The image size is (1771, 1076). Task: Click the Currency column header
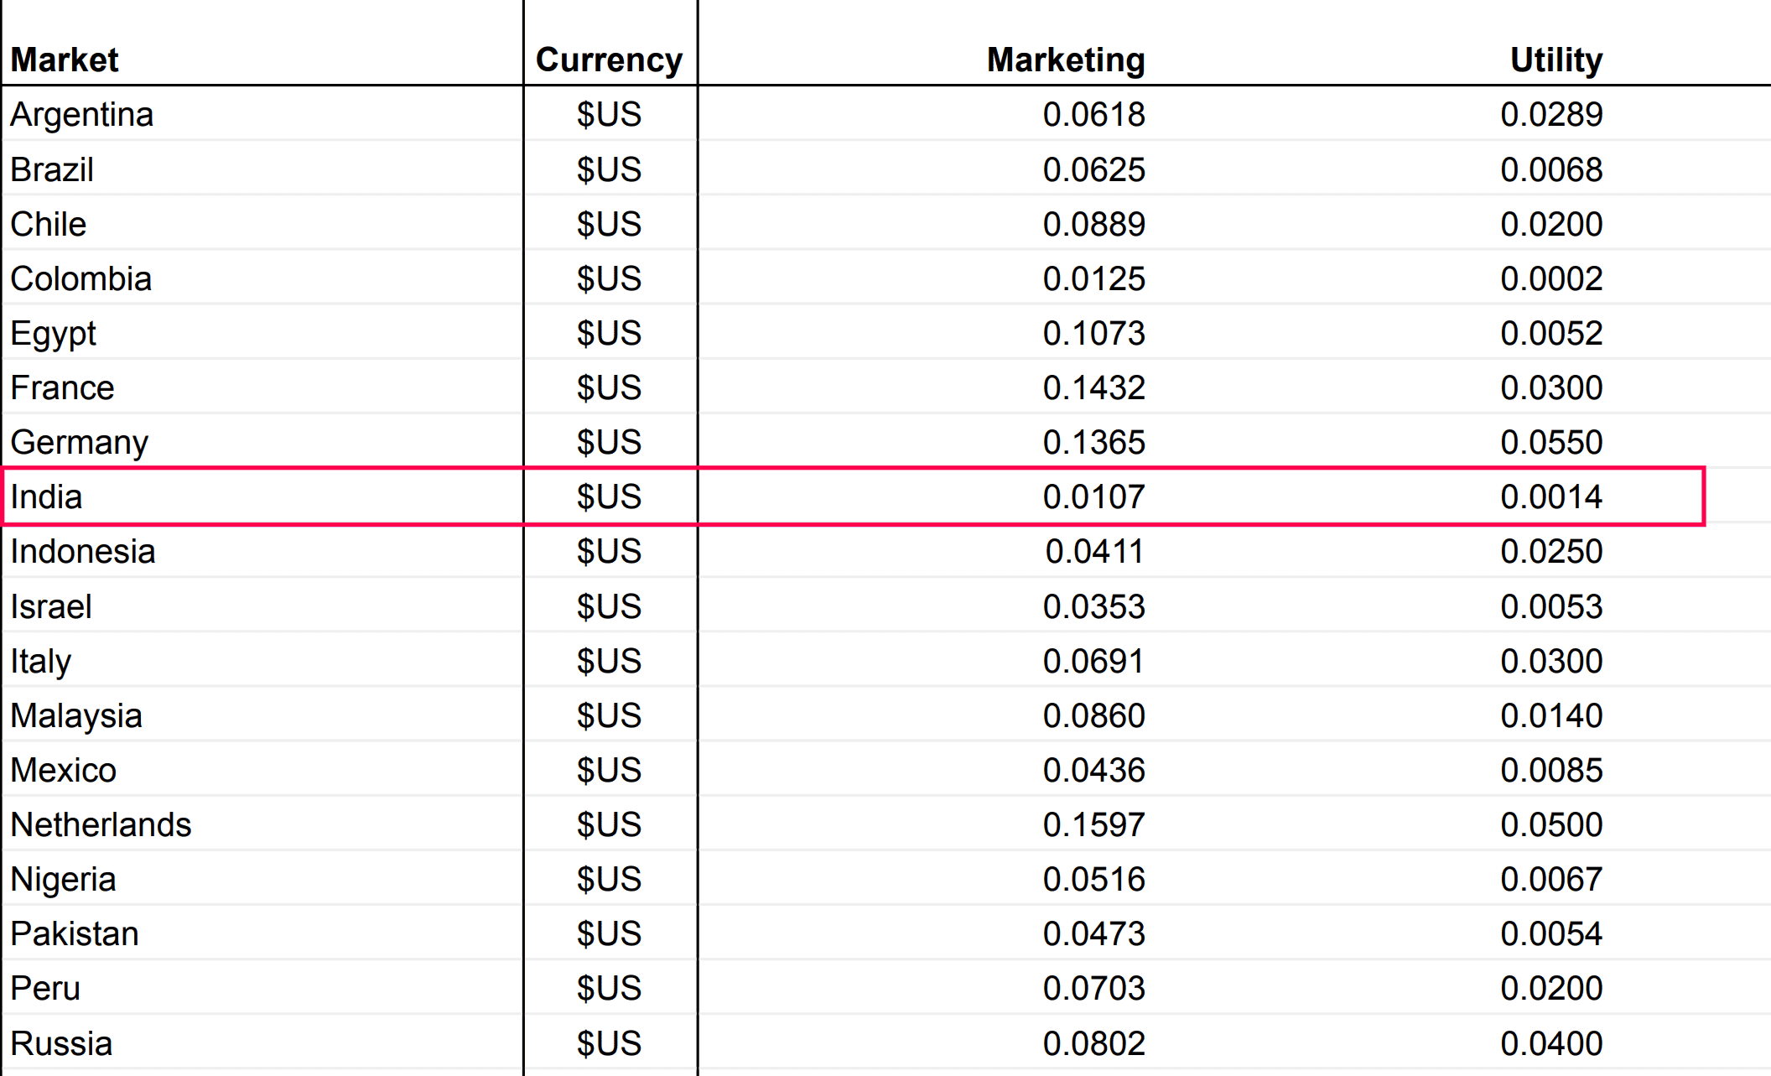click(609, 60)
